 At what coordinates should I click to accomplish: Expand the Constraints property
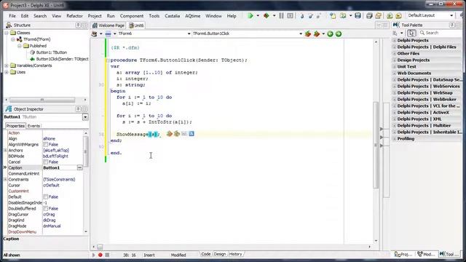click(5, 180)
